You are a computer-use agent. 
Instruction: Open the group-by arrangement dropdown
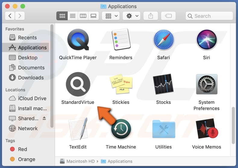coord(111,16)
